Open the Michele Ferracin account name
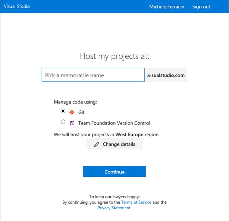 coord(167,7)
